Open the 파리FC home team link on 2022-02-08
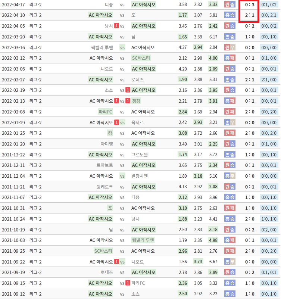Screen dimensions: 281x299 (105, 112)
